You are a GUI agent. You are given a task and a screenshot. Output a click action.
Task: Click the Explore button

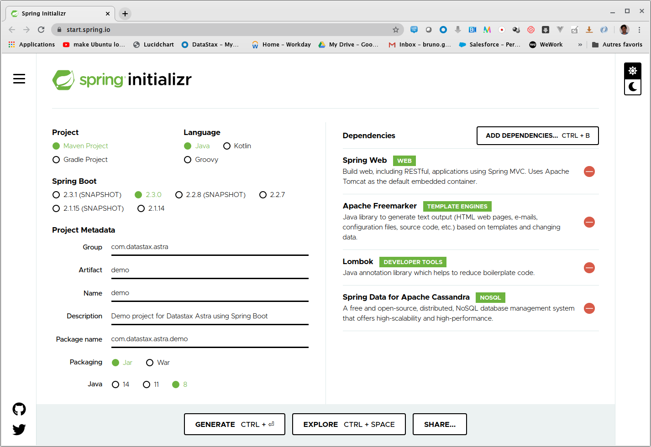click(x=349, y=424)
